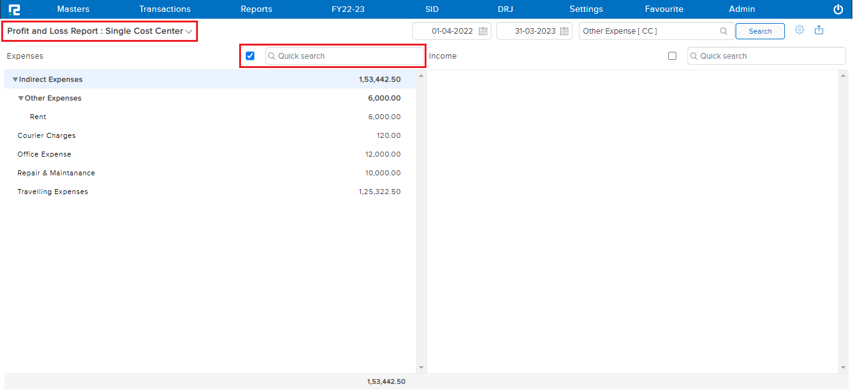Open the Masters menu

73,9
